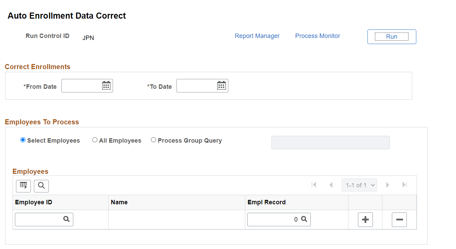
Task: Open the Employees grid personalization icon
Action: pos(23,186)
